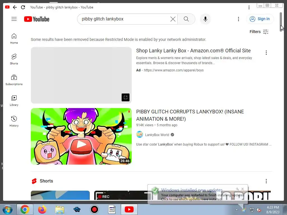Click the muted volume tray icon
Screen dimensions: 287x215
[x=259, y=210]
